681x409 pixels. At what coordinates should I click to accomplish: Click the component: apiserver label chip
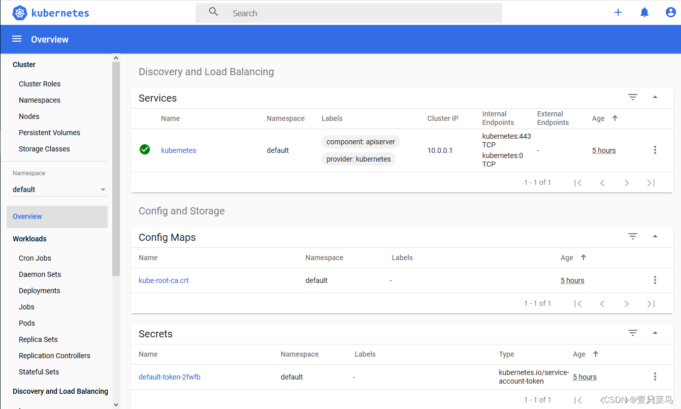point(361,142)
